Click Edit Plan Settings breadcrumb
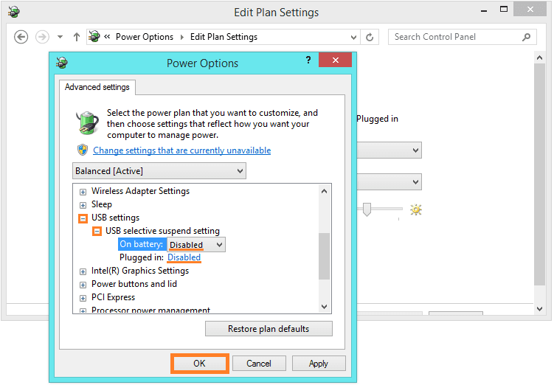Viewport: 554px width, 385px height. tap(224, 37)
